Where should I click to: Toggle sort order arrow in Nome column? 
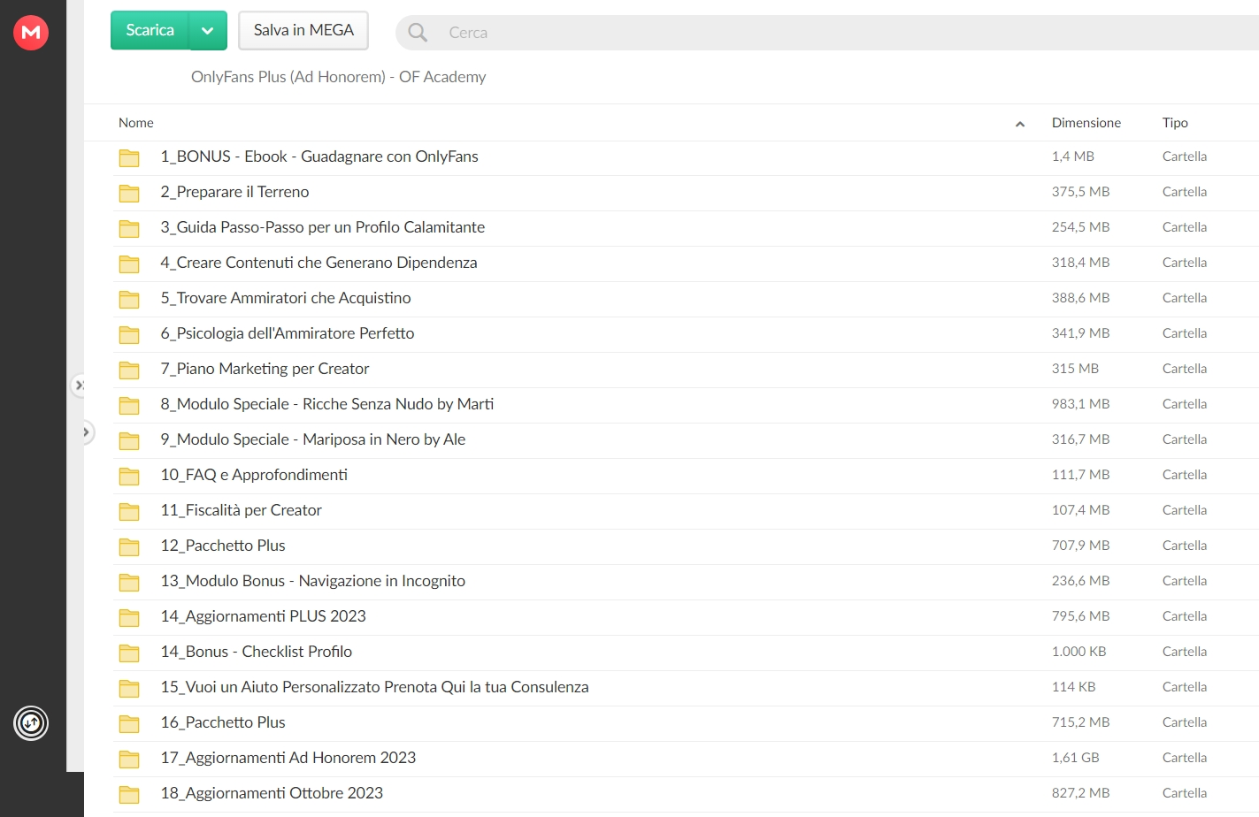coord(1020,124)
